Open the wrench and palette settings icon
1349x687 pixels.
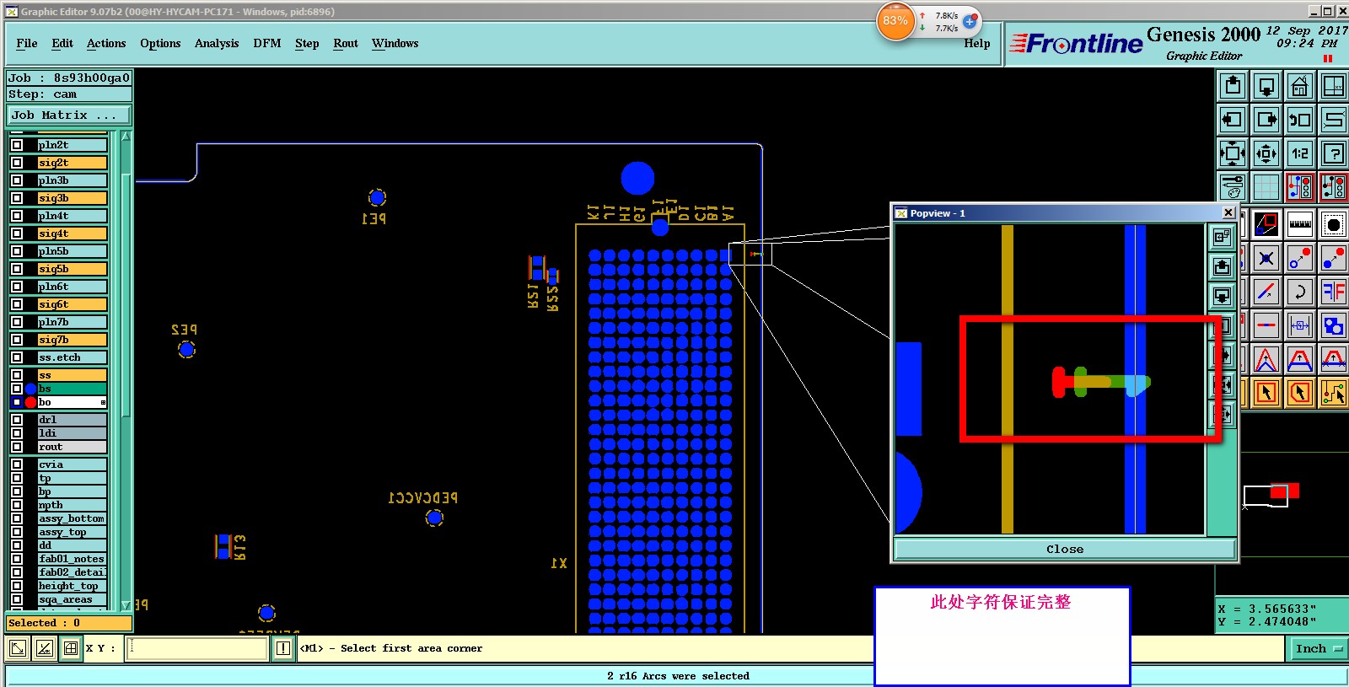point(1233,186)
